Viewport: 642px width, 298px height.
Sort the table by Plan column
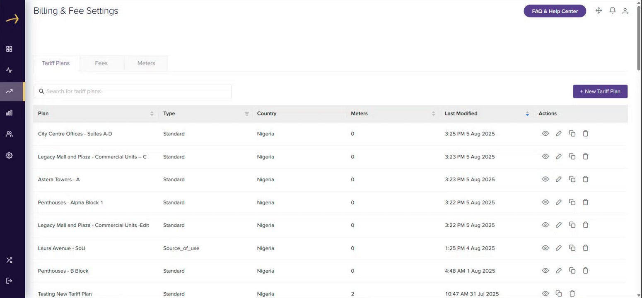[x=152, y=113]
